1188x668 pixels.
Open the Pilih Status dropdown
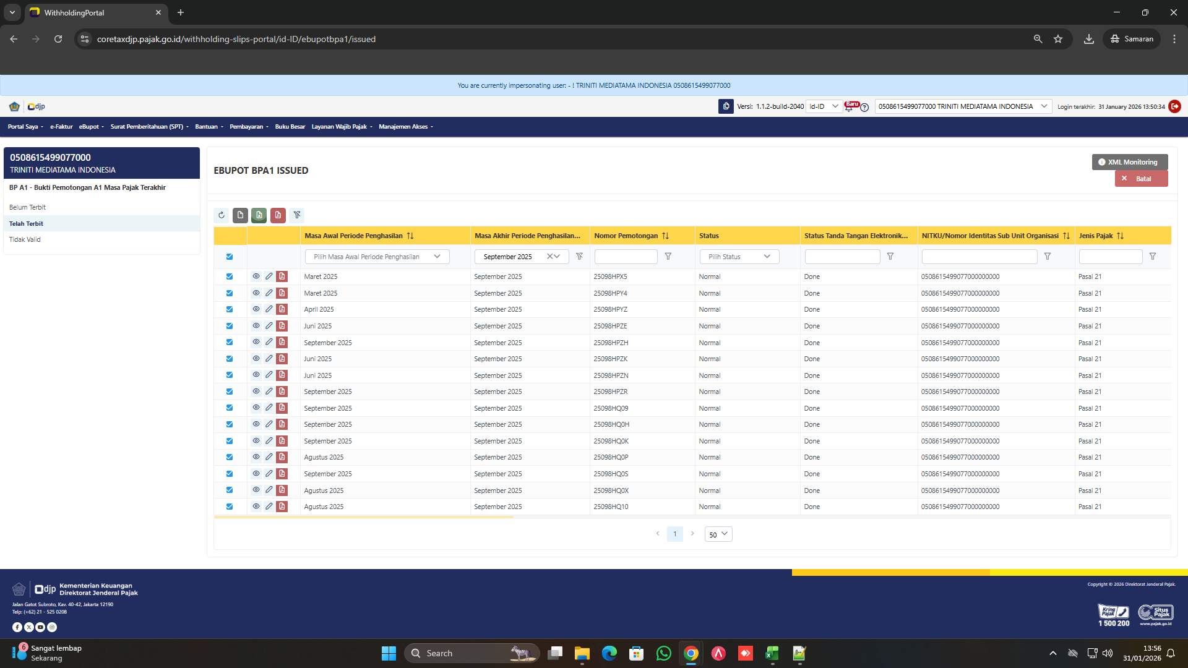tap(739, 256)
